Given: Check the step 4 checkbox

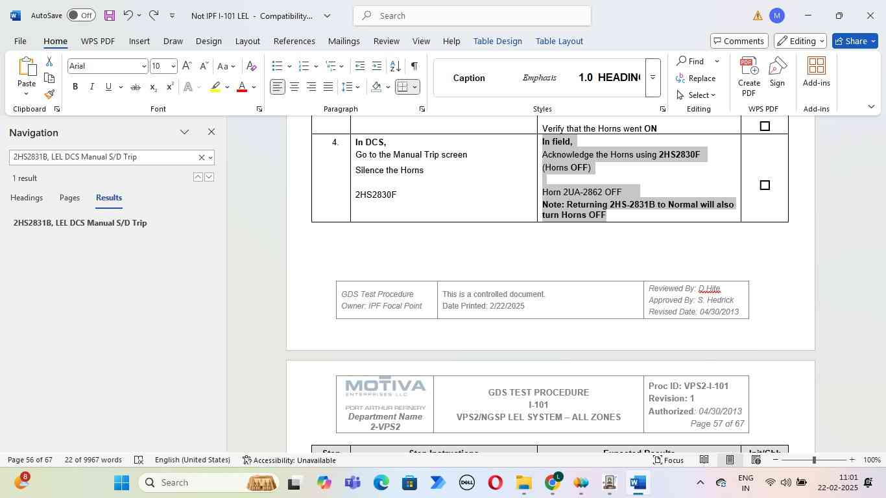Looking at the screenshot, I should pos(765,185).
